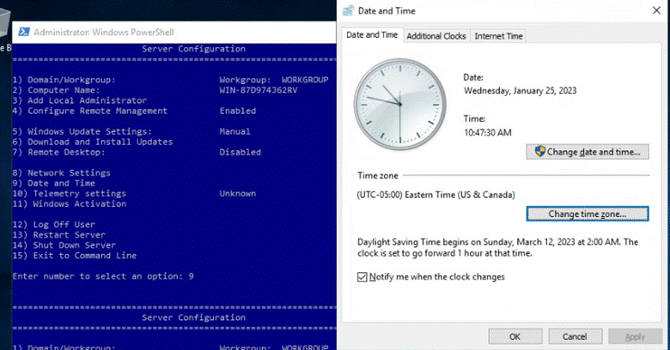The height and width of the screenshot is (350, 670).
Task: Click the Remote Desktop option in PowerShell
Action: click(58, 152)
